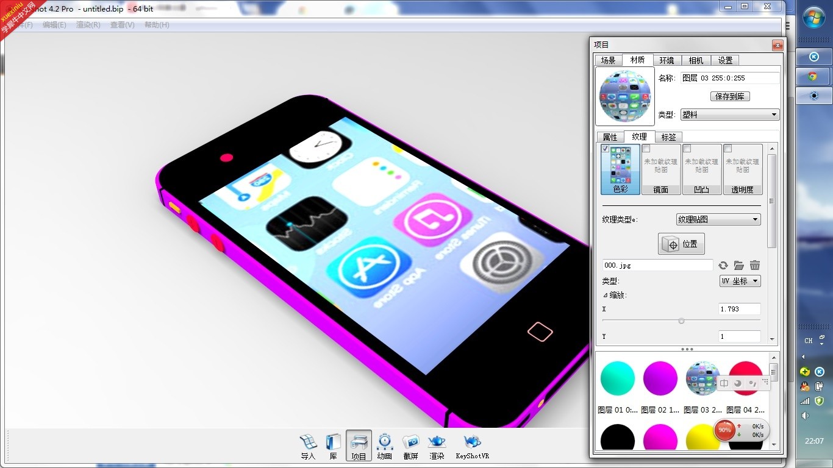
Task: Click the texture panel vertical scrollbar
Action: click(x=771, y=201)
